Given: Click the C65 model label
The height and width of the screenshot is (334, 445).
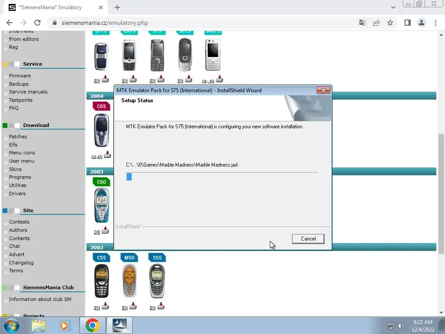Looking at the screenshot, I should 101,106.
